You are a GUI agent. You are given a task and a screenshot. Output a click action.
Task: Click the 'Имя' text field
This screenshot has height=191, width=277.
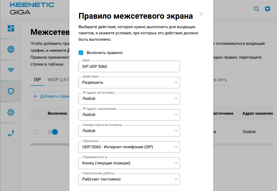tap(129, 67)
